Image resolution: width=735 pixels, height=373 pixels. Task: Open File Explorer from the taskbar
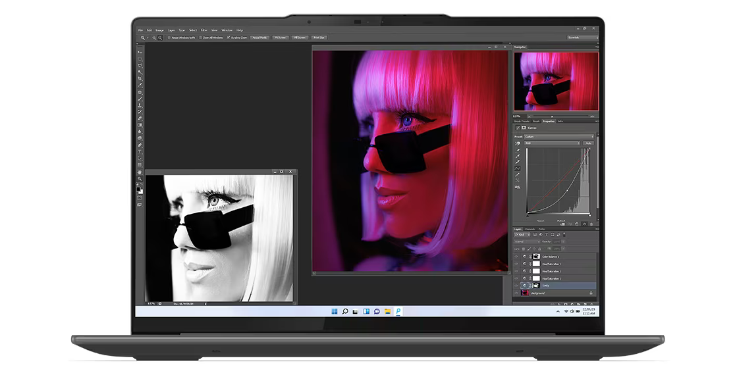pyautogui.click(x=388, y=311)
